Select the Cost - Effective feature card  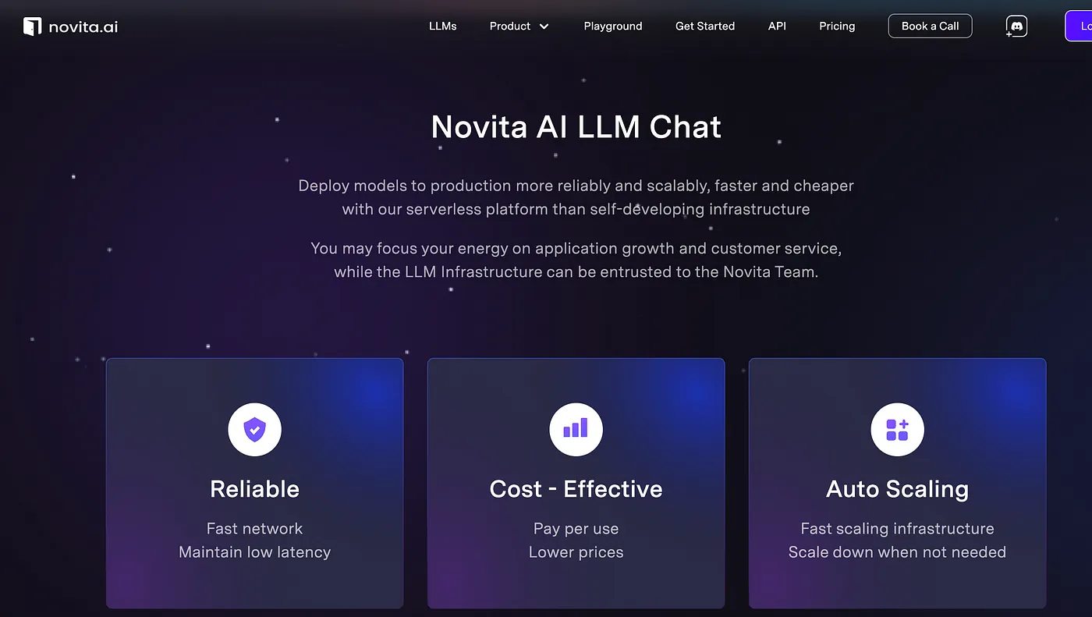(576, 484)
